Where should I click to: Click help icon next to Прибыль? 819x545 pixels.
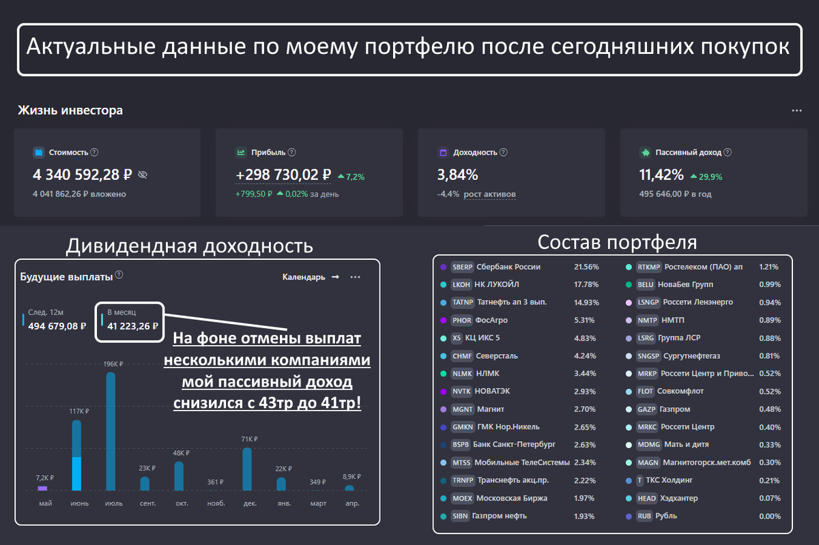[x=291, y=153]
